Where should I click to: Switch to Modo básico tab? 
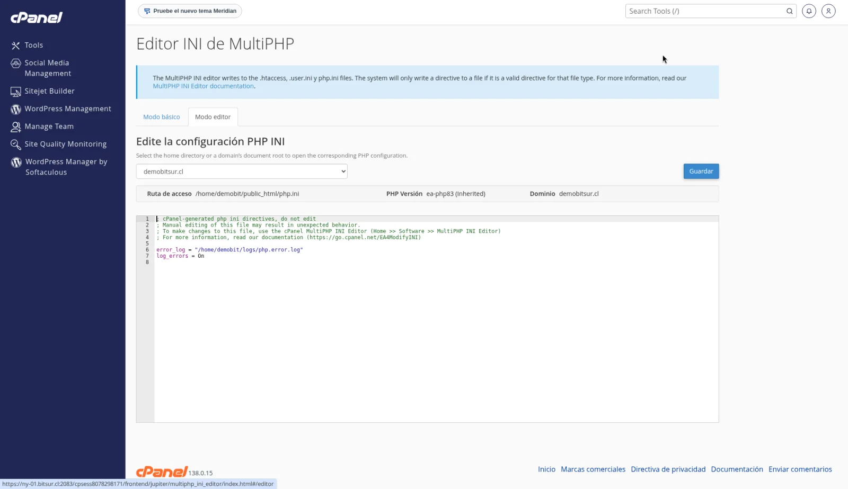pyautogui.click(x=162, y=117)
